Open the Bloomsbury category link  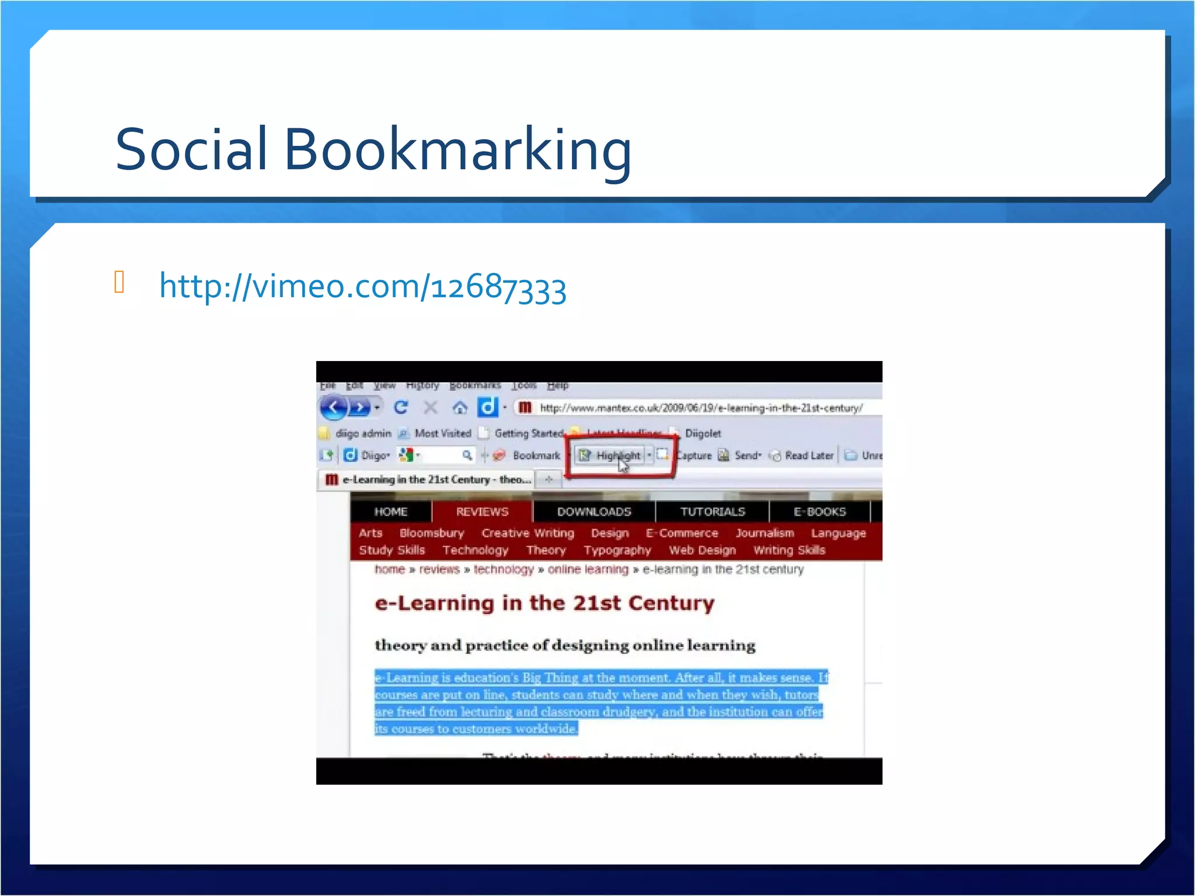(x=432, y=533)
